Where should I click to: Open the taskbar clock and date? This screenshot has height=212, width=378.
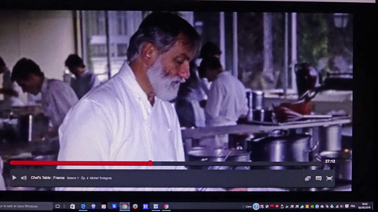(365, 206)
